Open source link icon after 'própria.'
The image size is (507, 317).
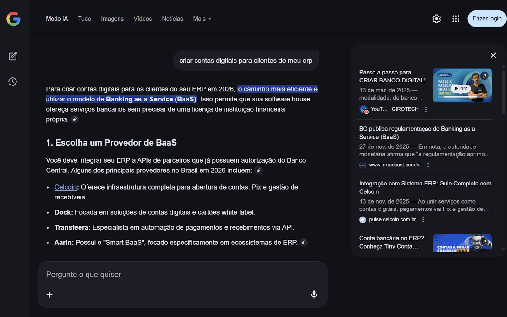click(75, 119)
